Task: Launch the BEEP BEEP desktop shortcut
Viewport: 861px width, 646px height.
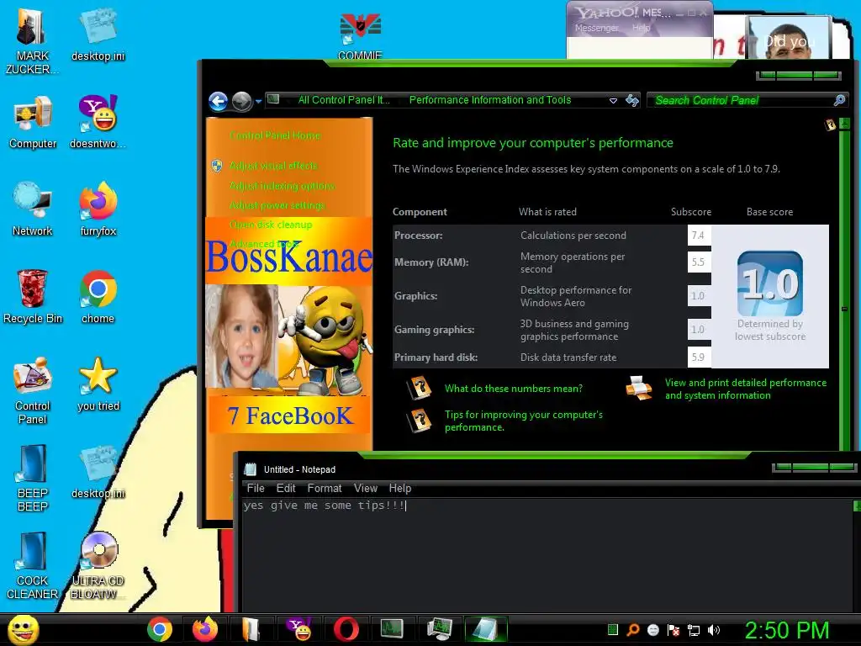Action: pyautogui.click(x=33, y=478)
